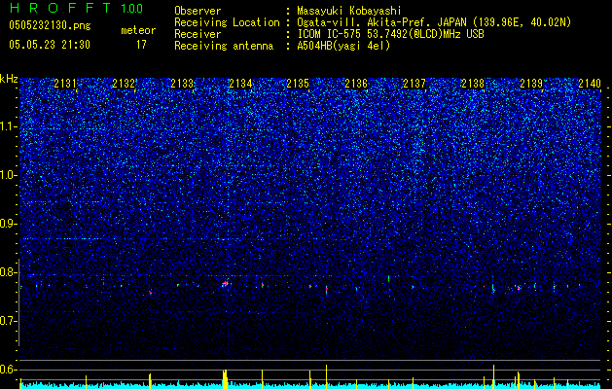Click the Receiving antenna label

[x=224, y=46]
